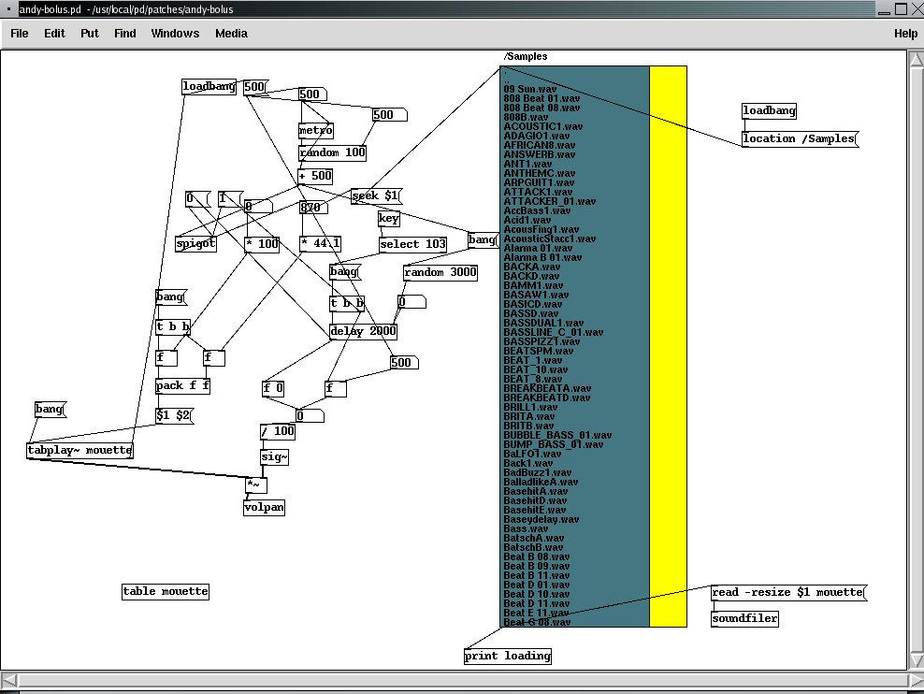This screenshot has height=694, width=924.
Task: Click the yellow bar beside the Samples list
Action: click(x=669, y=346)
